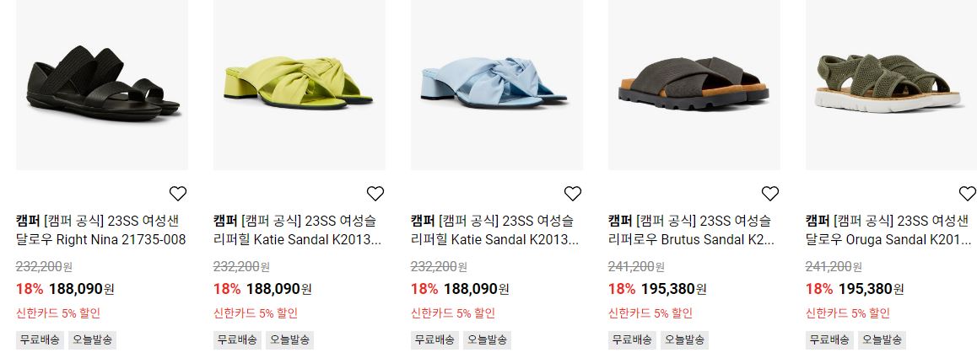
Task: Open Right Nina 21735-008 product title
Action: coord(101,230)
